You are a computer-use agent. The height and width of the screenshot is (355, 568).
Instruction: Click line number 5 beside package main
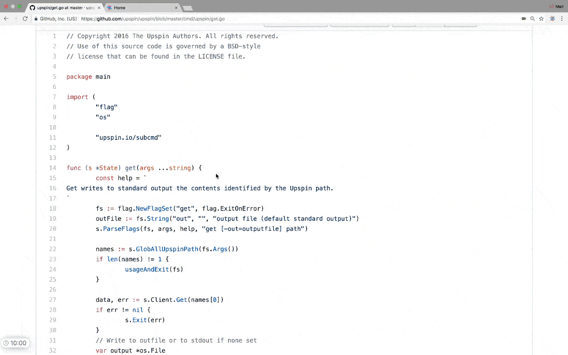(54, 77)
